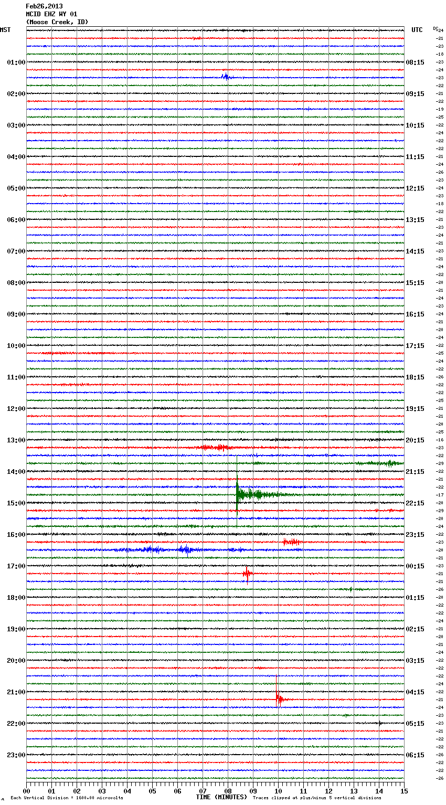Click the 21:00 MST time label
Image resolution: width=446 pixels, height=805 pixels.
tap(16, 692)
